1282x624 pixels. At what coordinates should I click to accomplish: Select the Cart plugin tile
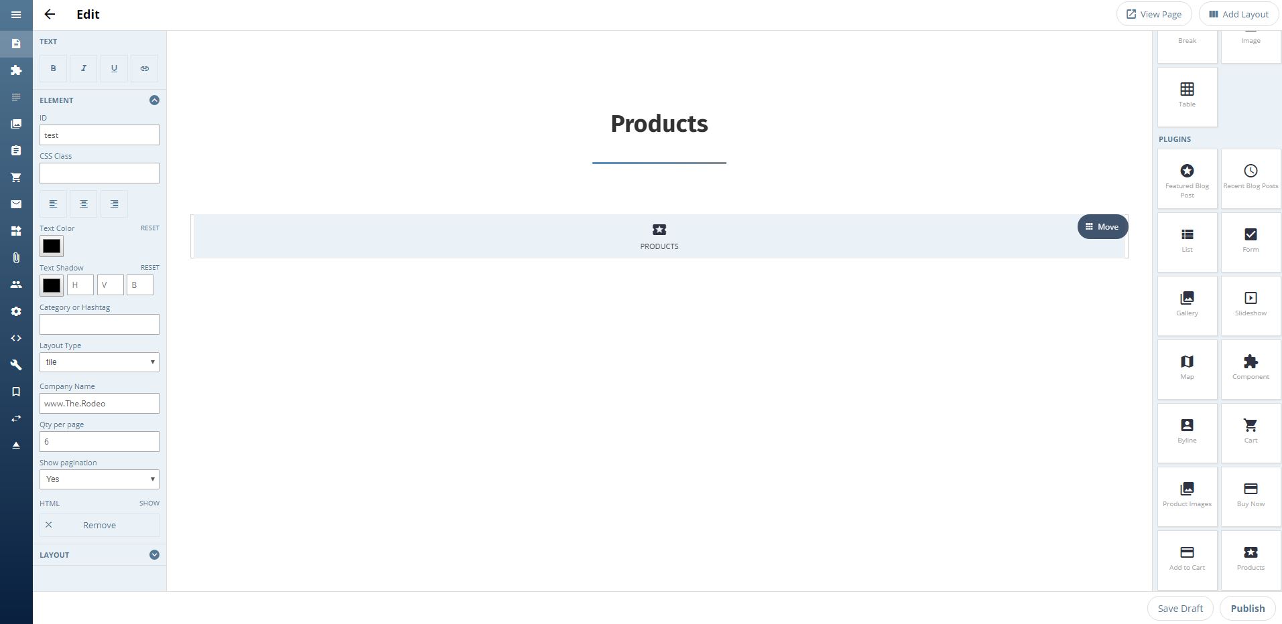(x=1251, y=432)
